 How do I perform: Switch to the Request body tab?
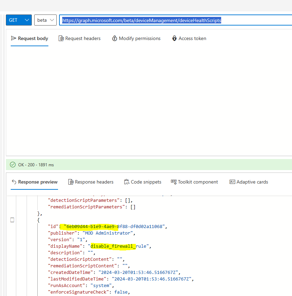(x=29, y=39)
